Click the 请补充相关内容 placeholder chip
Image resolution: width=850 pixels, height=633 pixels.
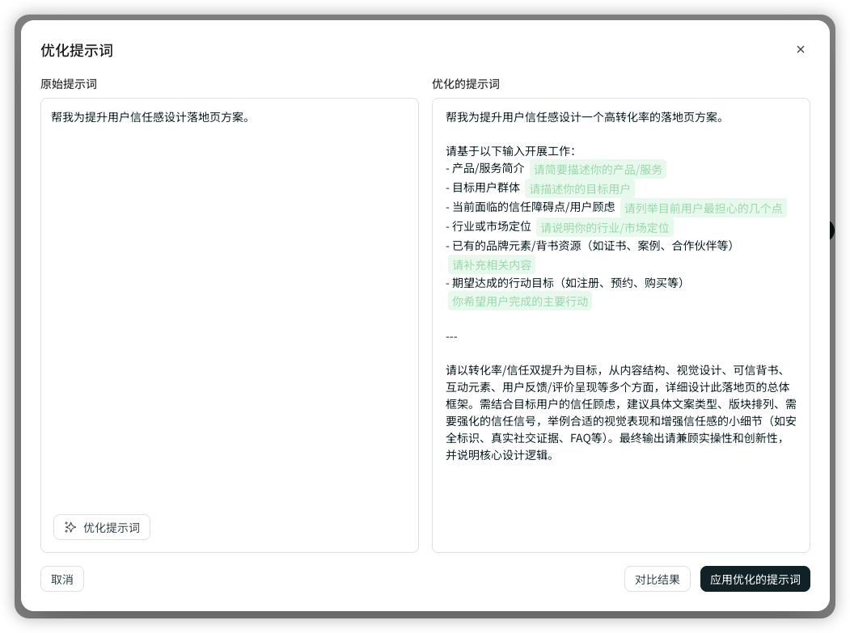click(492, 264)
